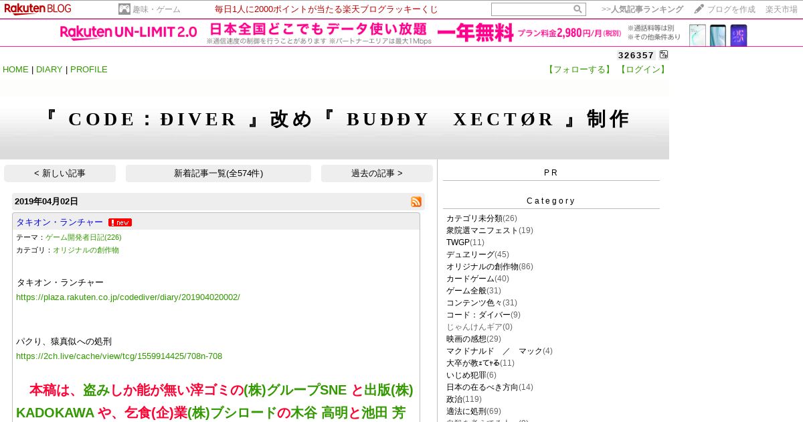Open the lucky kuji 2000 point link

[327, 9]
